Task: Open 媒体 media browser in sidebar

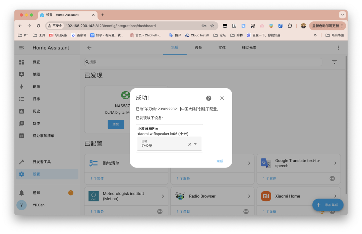Action: pyautogui.click(x=36, y=123)
